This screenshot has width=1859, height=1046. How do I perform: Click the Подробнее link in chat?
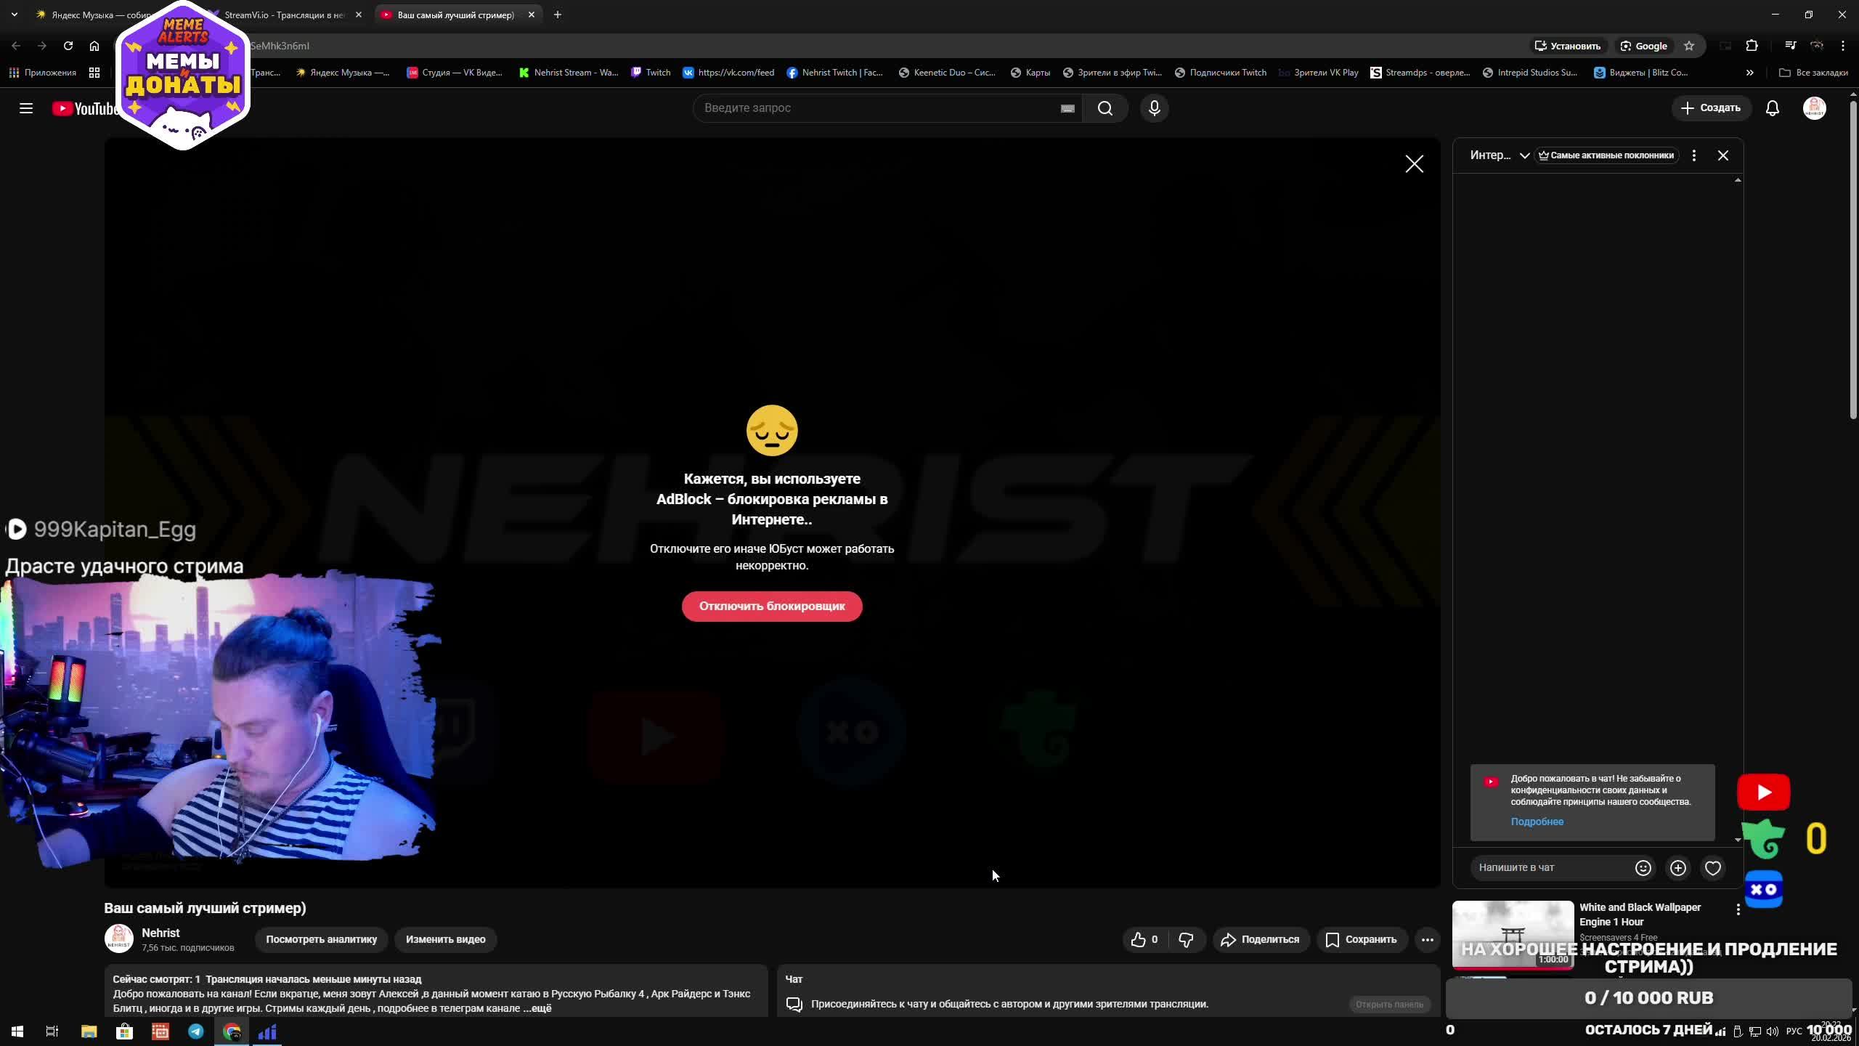point(1537,822)
